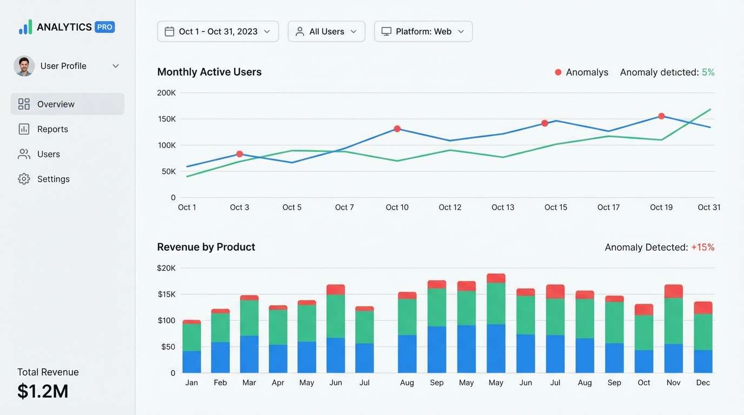Open Reports via its bar-chart icon
This screenshot has height=415, width=744.
click(24, 129)
